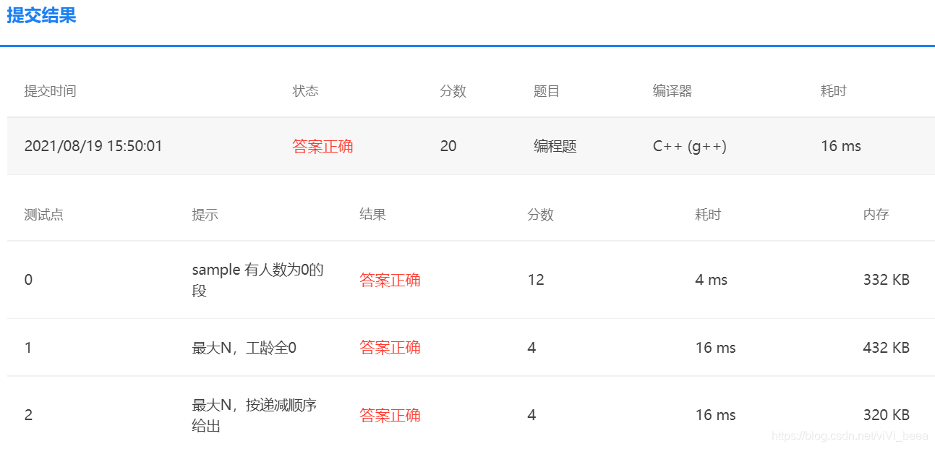Click the 状态 column header
This screenshot has height=449, width=935.
coord(305,91)
